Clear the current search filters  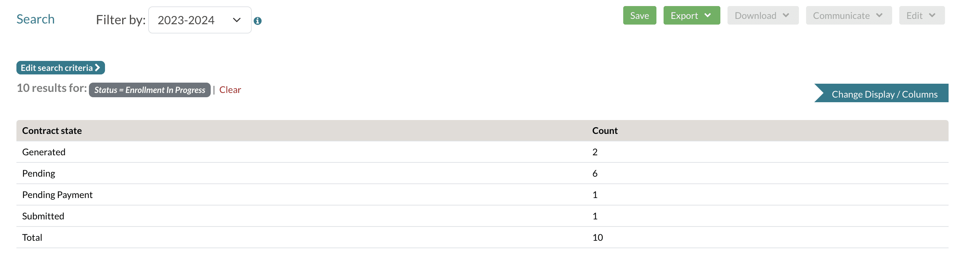pyautogui.click(x=230, y=90)
